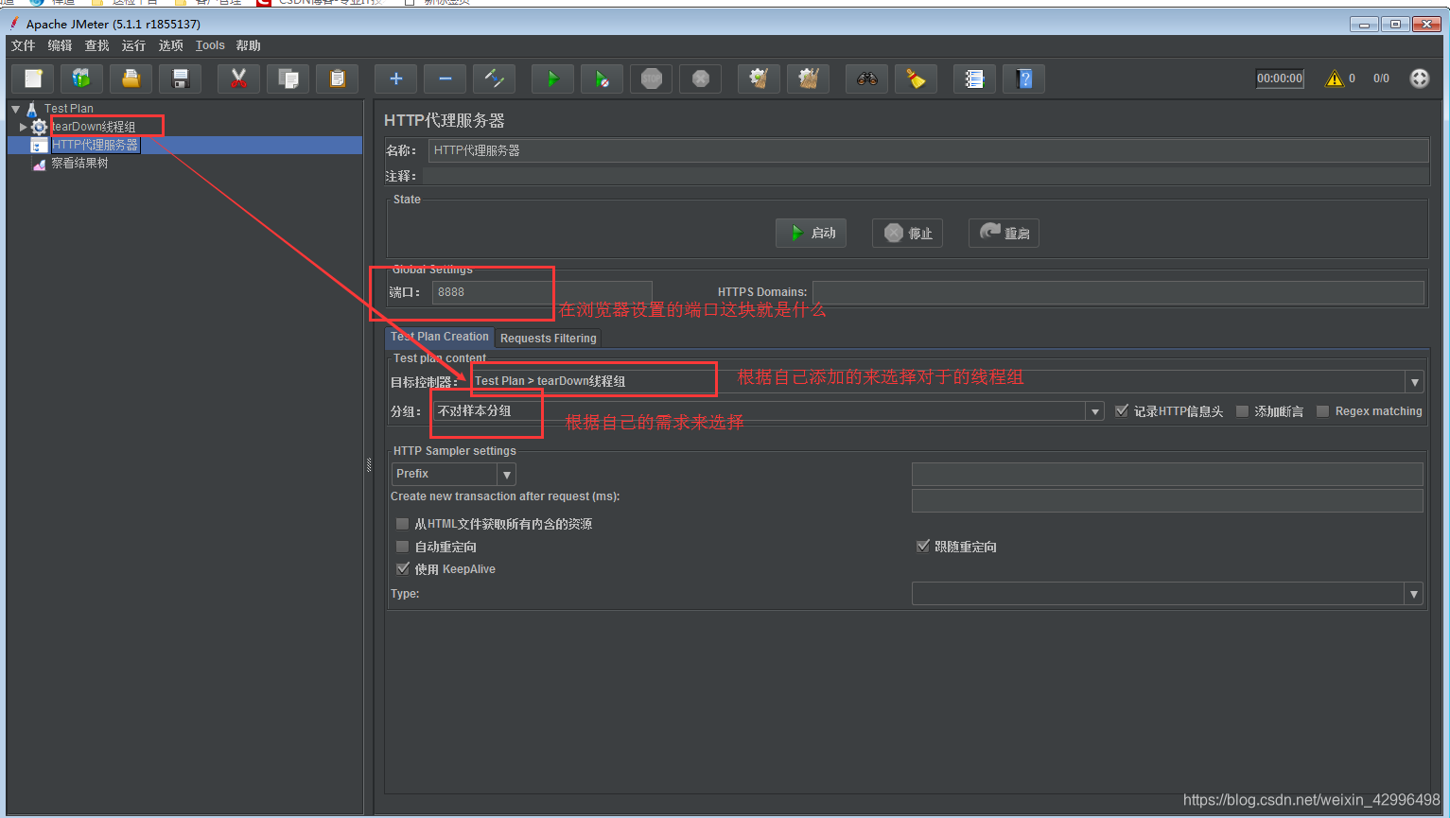Enable the Regex matching checkbox

tap(1323, 411)
